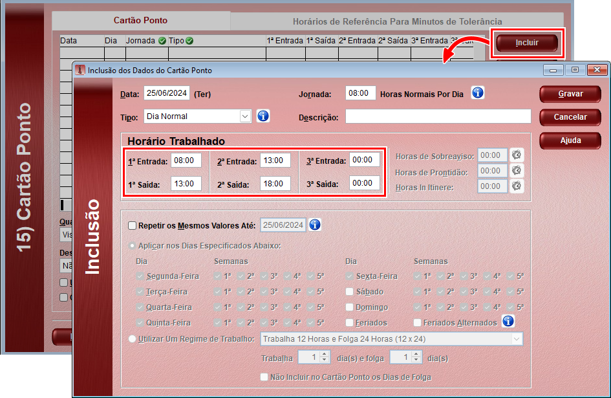Click the 2ª Entrada time field
Image resolution: width=611 pixels, height=398 pixels.
pos(275,160)
